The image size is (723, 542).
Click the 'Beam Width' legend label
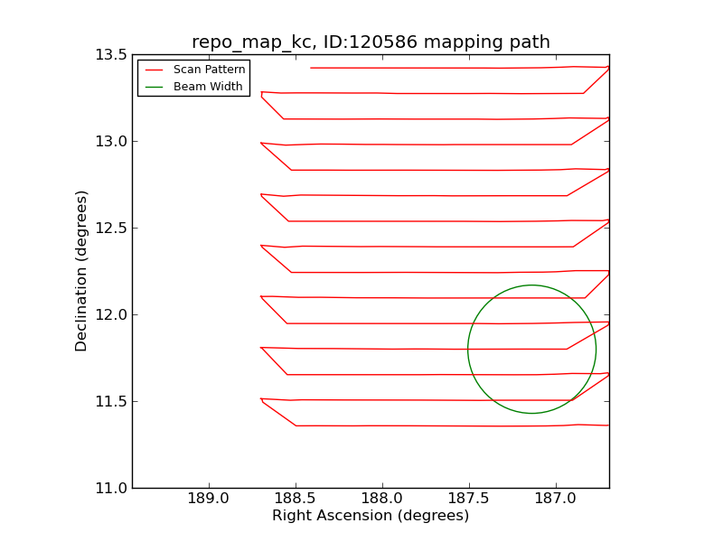208,86
